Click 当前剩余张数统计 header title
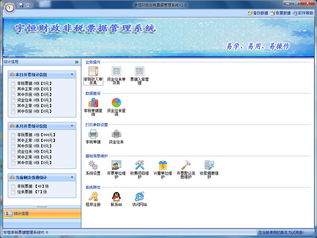The height and width of the screenshot is (238, 317). (31, 177)
